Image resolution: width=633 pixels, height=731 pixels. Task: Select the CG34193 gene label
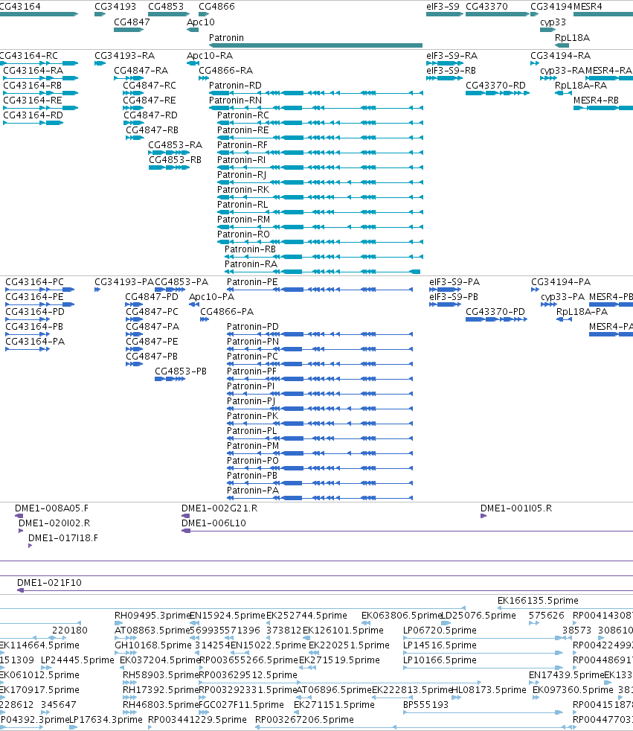click(115, 7)
